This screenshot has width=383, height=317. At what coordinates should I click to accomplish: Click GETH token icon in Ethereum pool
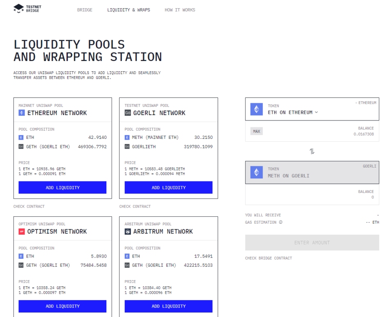point(21,147)
